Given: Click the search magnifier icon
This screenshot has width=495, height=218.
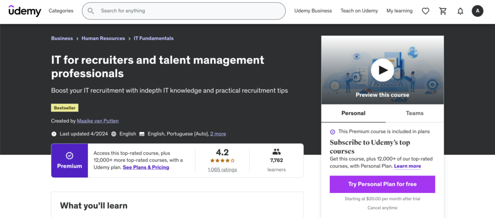Looking at the screenshot, I should [x=91, y=11].
